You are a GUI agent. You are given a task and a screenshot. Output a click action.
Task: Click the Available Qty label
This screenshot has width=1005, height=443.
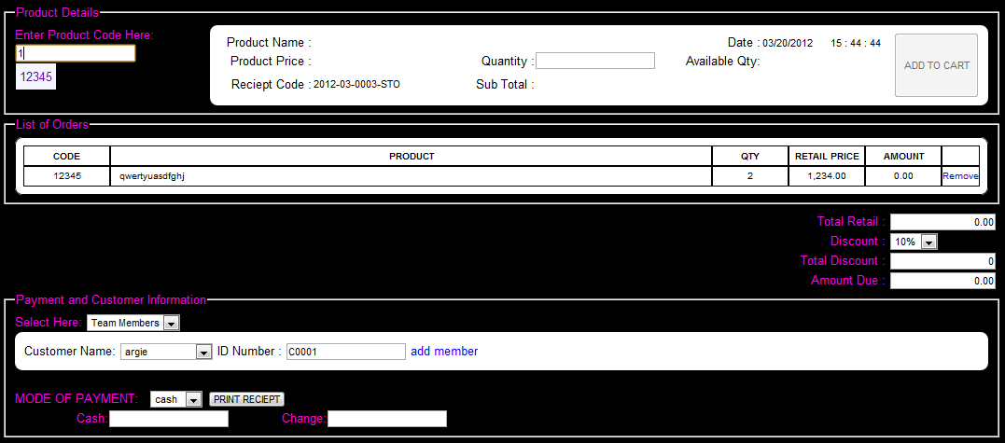coord(722,62)
